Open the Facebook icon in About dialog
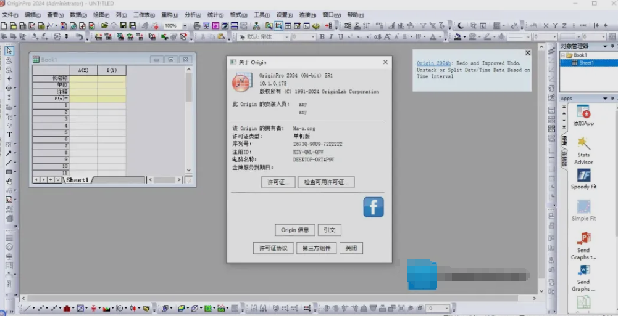Image resolution: width=618 pixels, height=316 pixels. tap(374, 207)
